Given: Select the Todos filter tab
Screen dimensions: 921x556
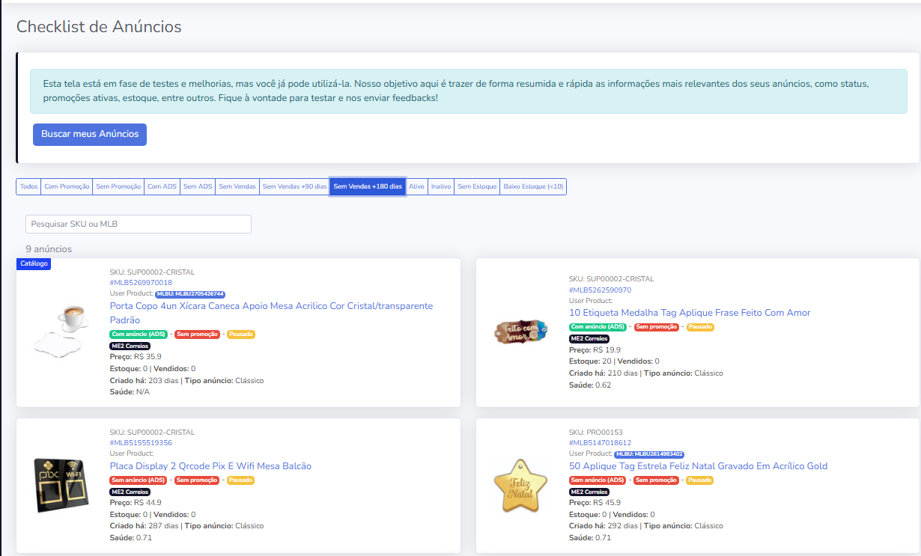Looking at the screenshot, I should [x=28, y=186].
